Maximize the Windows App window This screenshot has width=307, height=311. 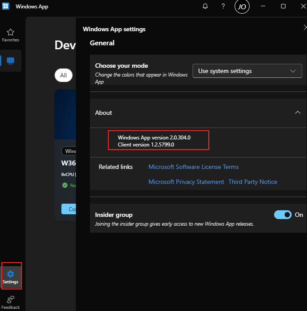coord(283,6)
